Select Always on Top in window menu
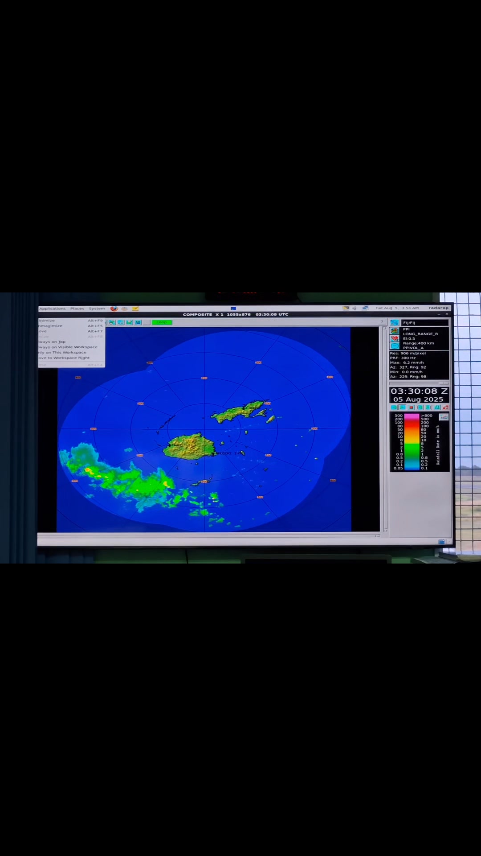Screen dimensions: 481x856 [x=71, y=342]
